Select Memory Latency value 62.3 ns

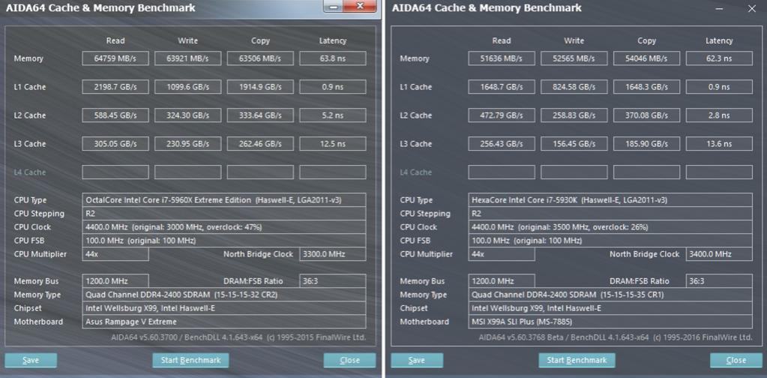[719, 58]
